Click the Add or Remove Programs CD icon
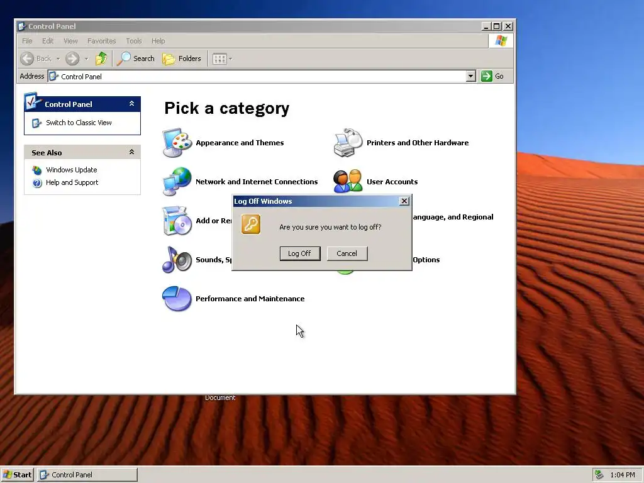This screenshot has height=483, width=644. (177, 221)
